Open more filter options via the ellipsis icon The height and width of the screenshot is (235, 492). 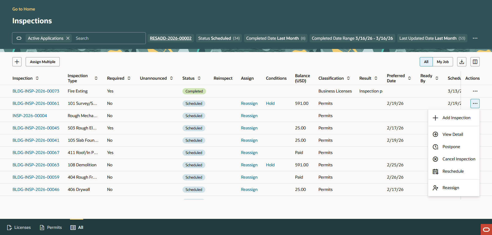pyautogui.click(x=475, y=38)
